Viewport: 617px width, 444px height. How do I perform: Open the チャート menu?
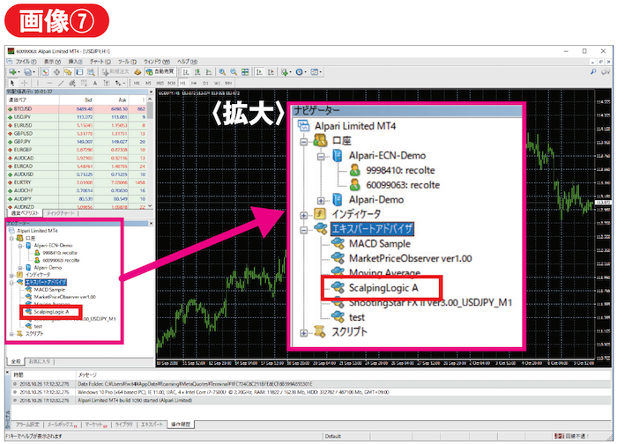pyautogui.click(x=100, y=62)
